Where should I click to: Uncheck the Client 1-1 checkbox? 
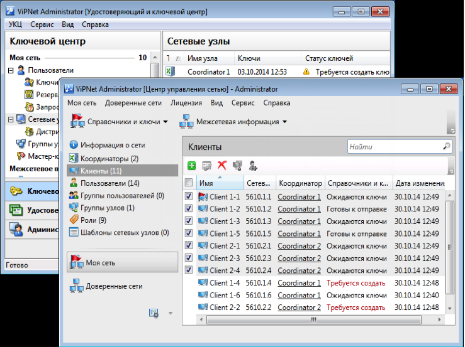(x=189, y=196)
